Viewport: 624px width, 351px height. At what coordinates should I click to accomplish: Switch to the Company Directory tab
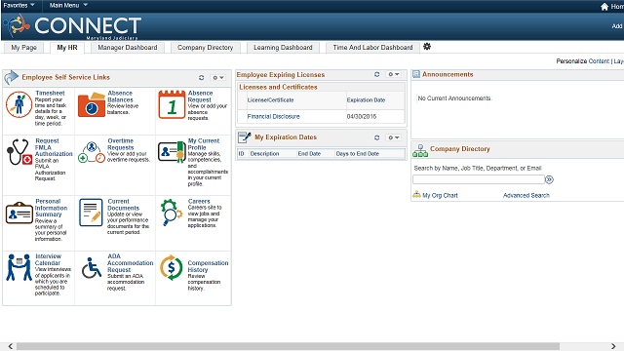205,48
